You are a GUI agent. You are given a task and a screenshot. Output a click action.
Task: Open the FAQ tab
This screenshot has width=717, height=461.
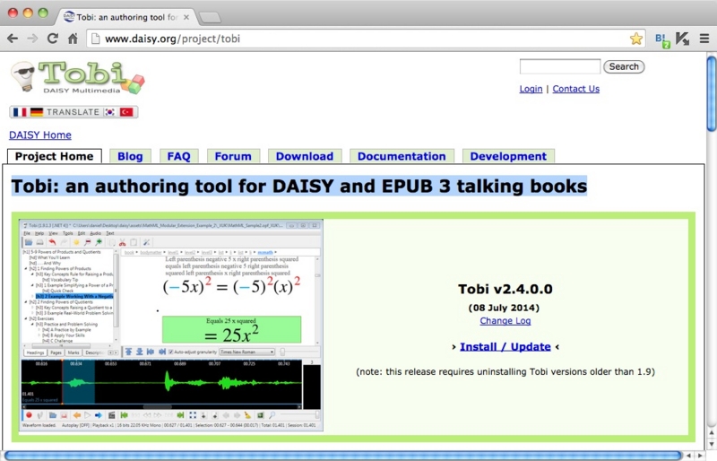(178, 156)
